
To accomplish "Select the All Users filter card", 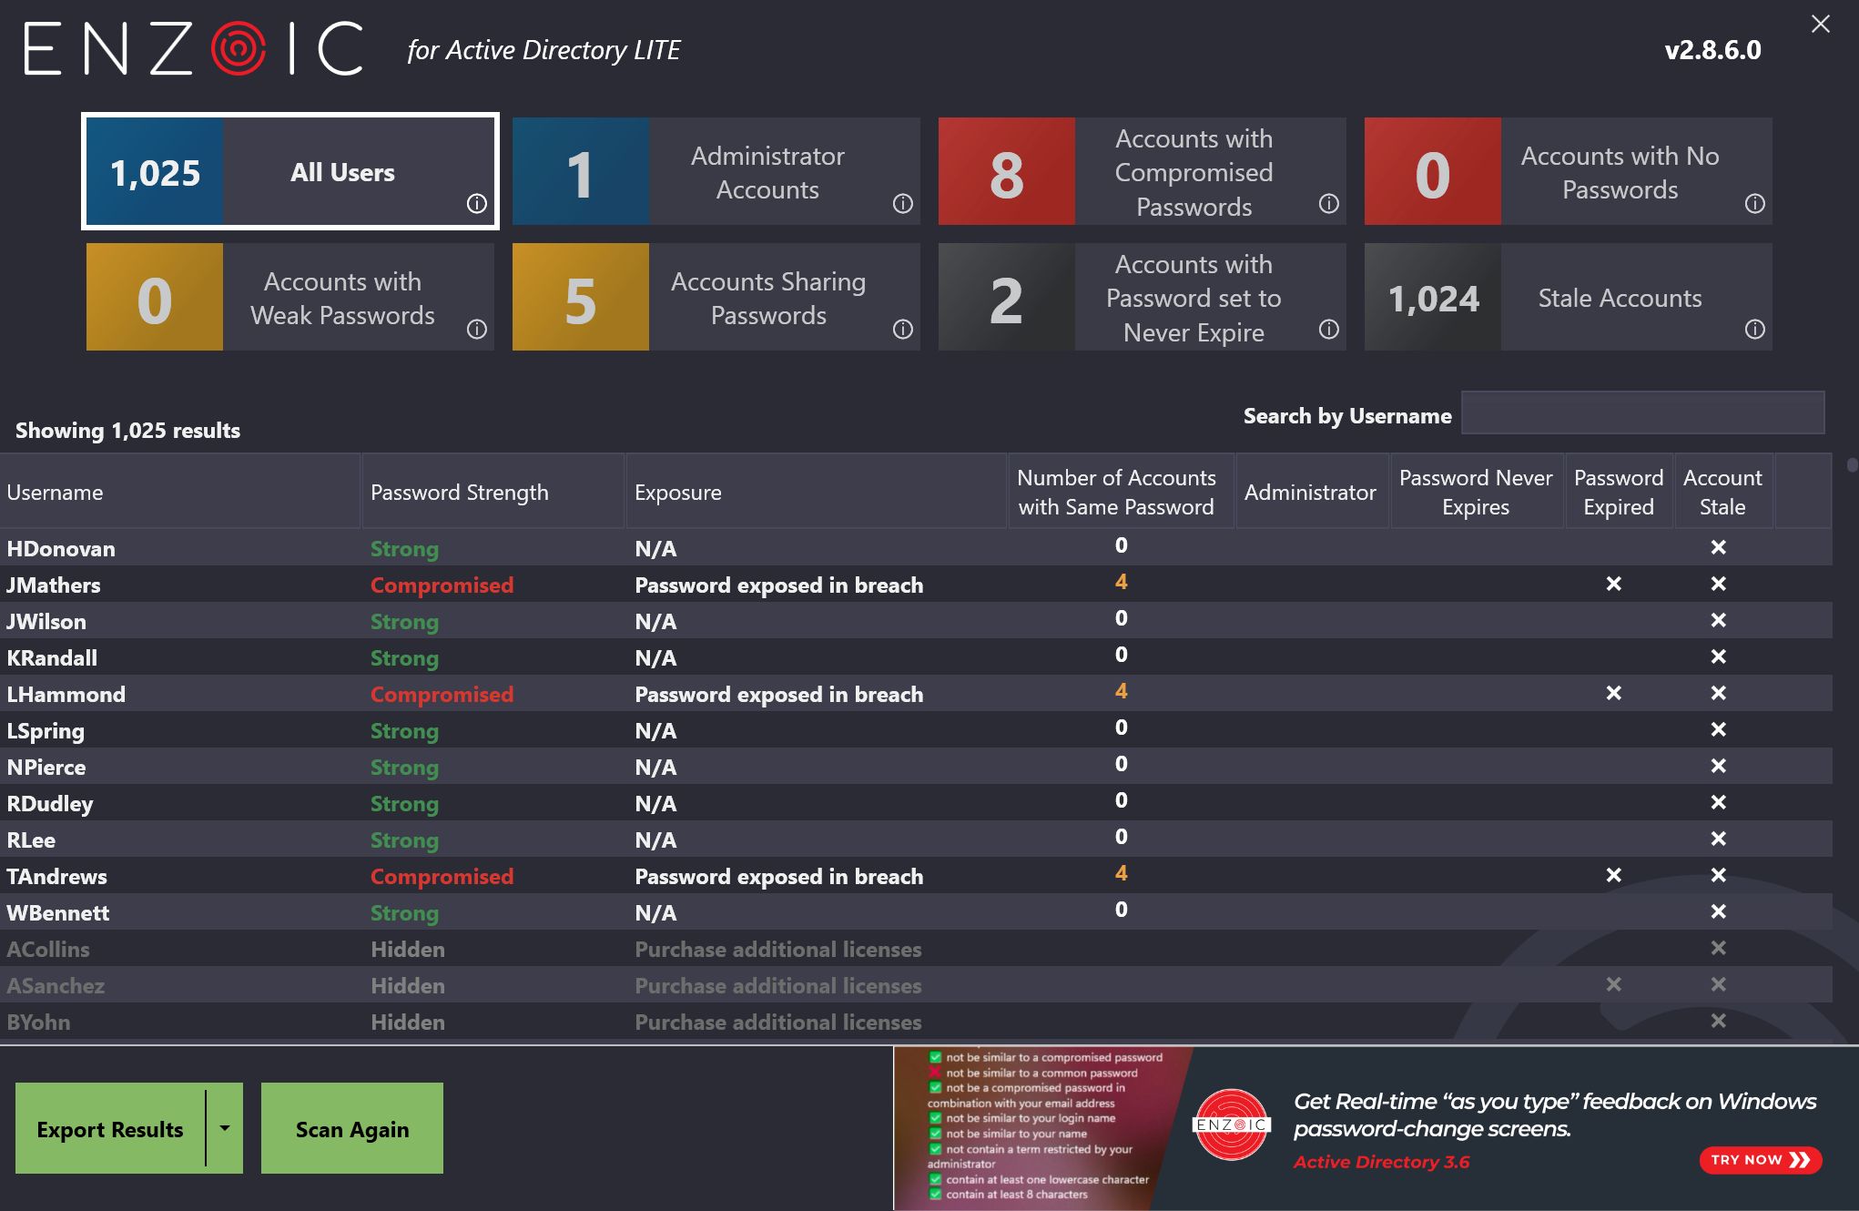I will [290, 171].
